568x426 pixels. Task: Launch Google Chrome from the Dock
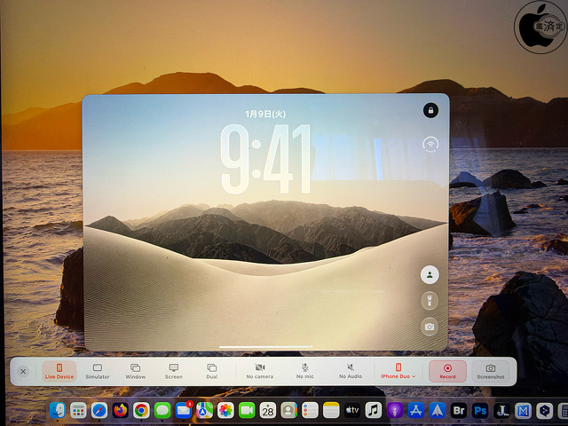[x=141, y=410]
